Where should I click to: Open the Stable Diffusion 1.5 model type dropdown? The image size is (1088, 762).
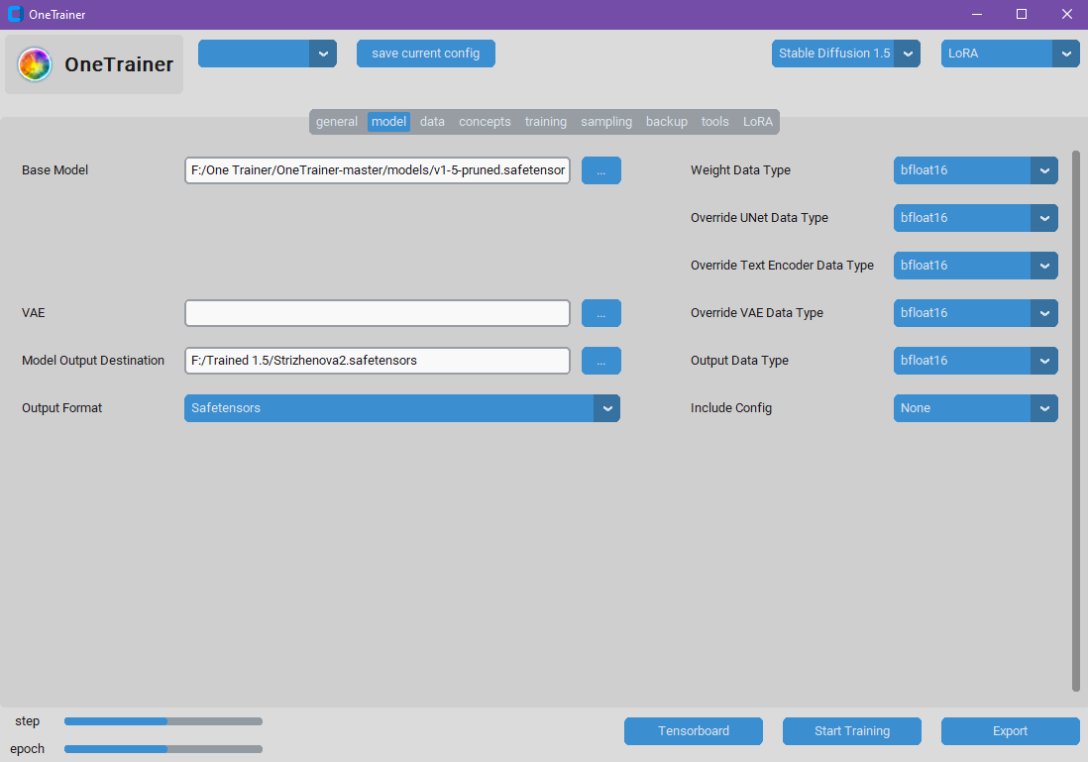(x=846, y=54)
